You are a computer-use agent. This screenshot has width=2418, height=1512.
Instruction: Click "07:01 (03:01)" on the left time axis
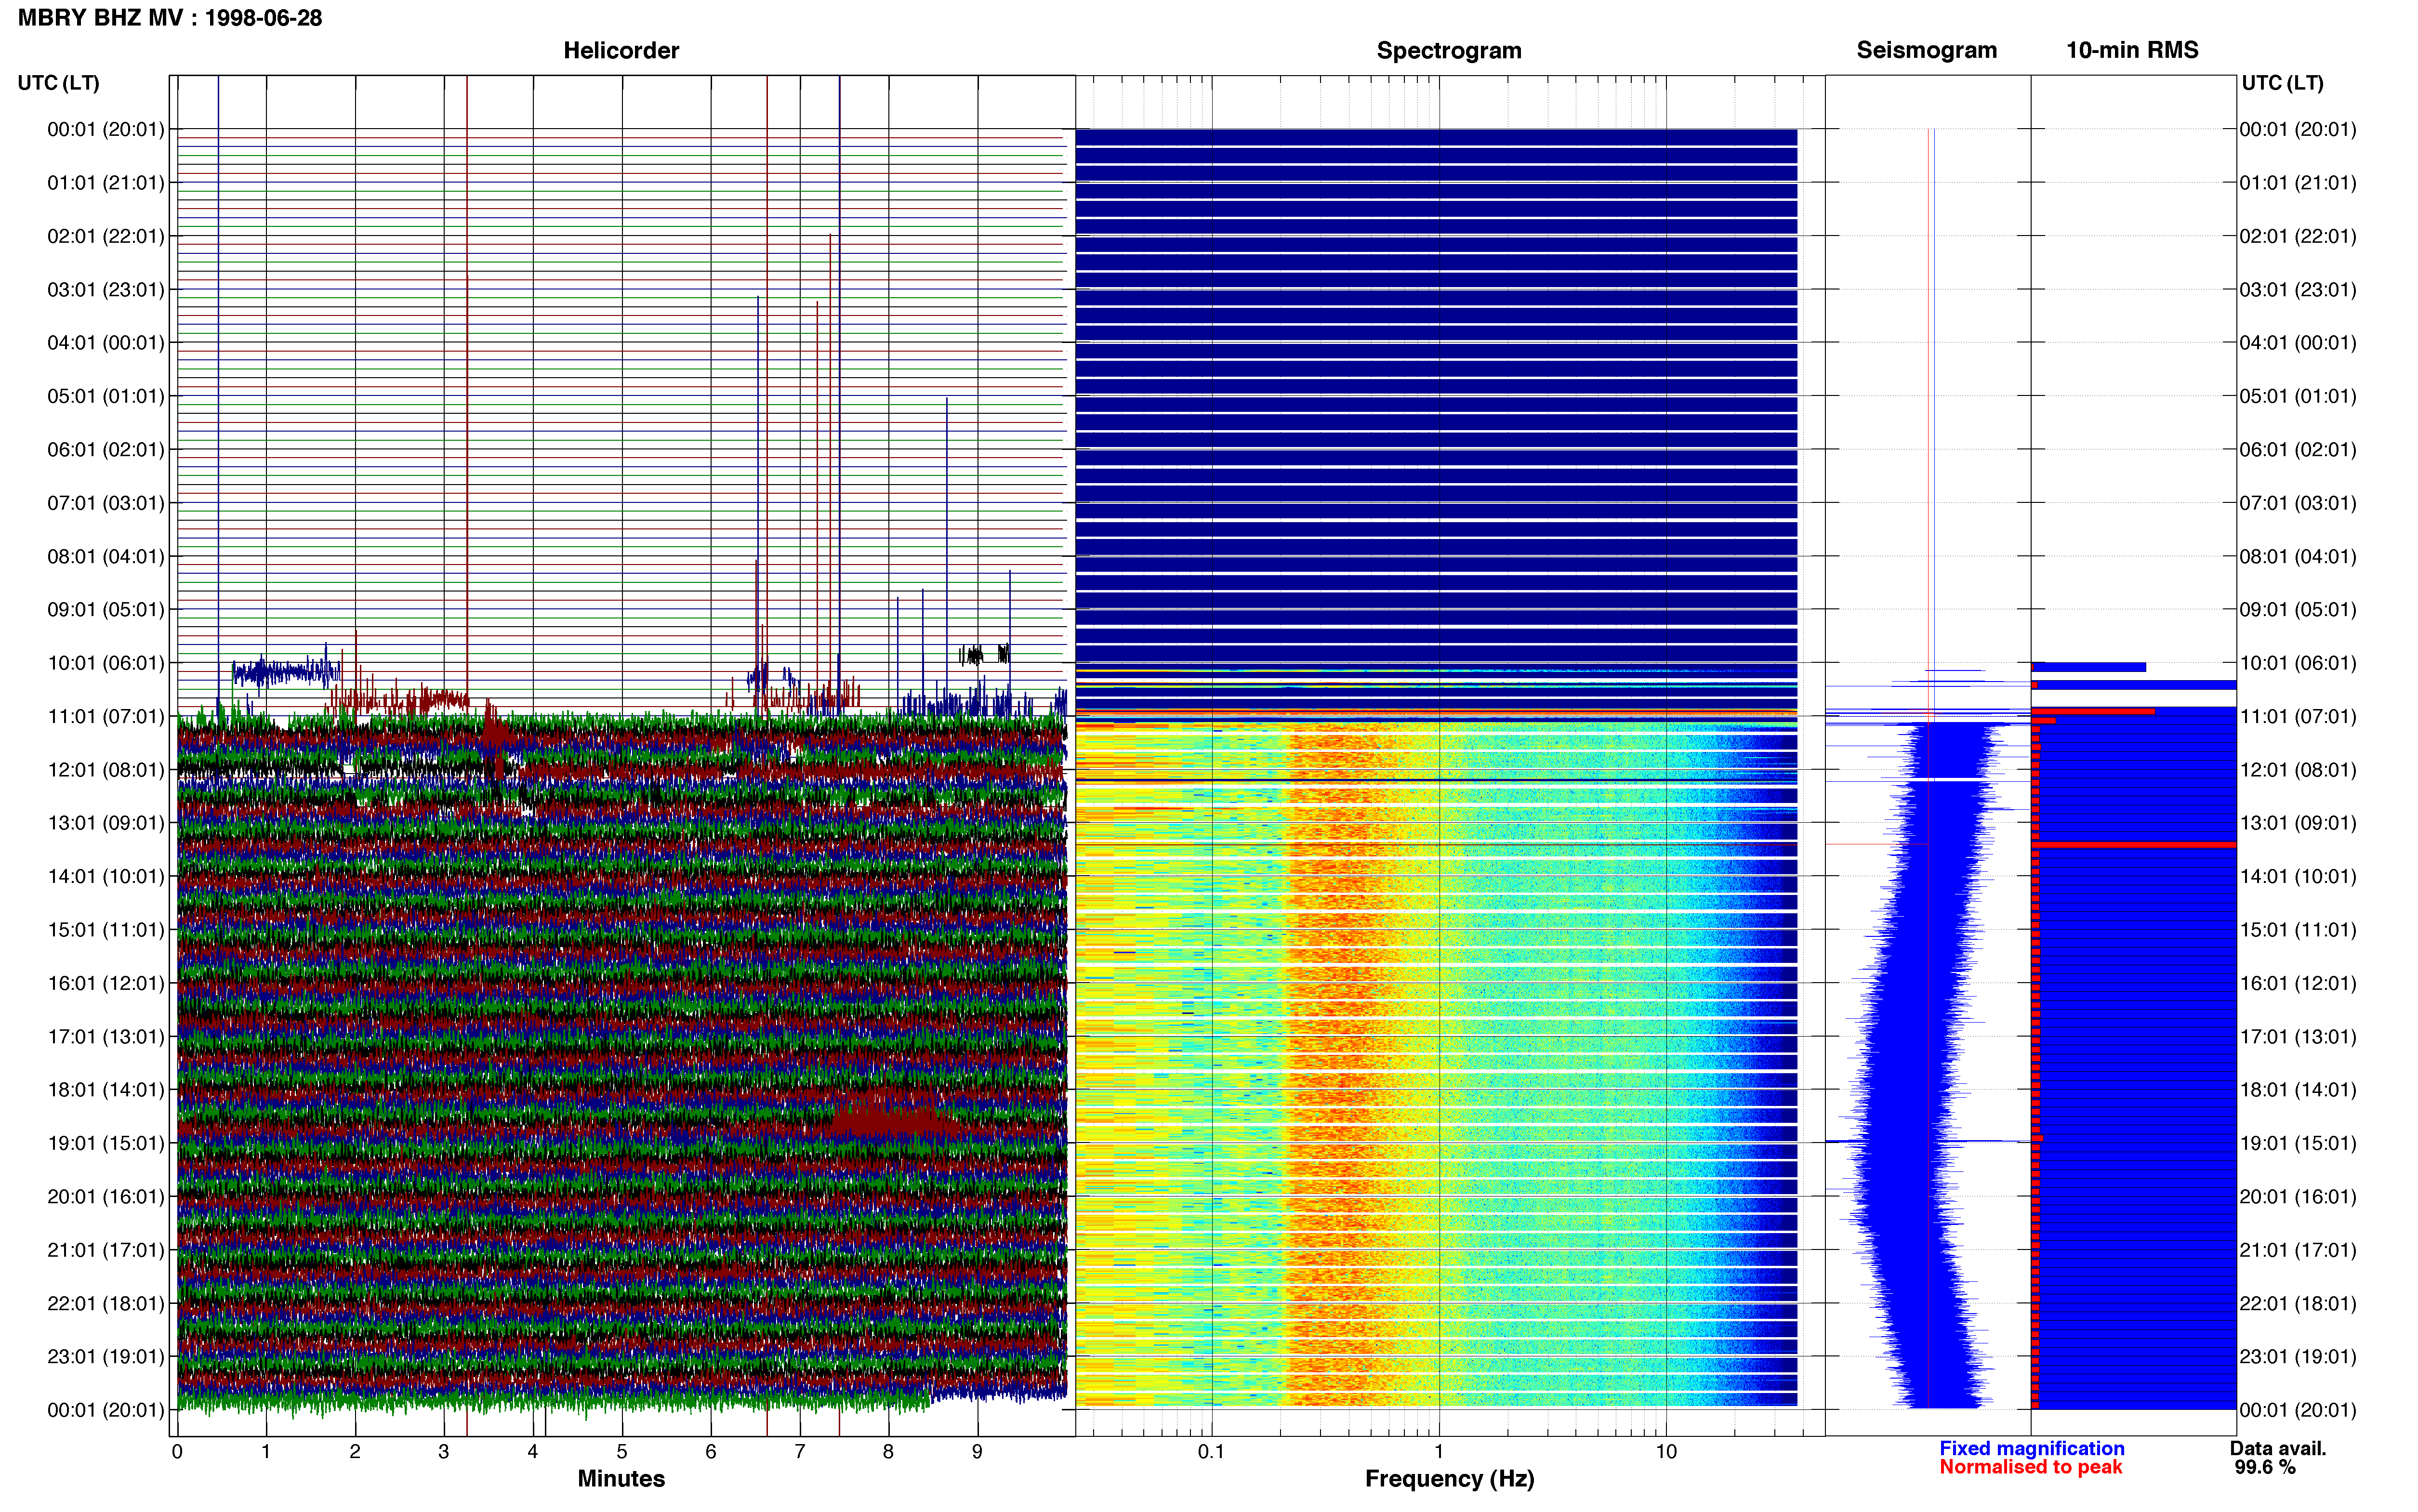coord(106,503)
